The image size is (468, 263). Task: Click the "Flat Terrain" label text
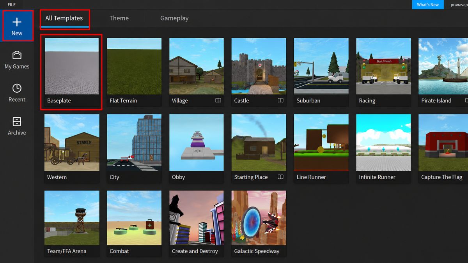[x=123, y=101]
